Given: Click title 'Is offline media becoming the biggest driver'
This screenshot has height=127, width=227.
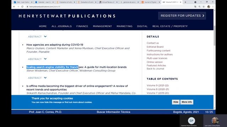Looking at the screenshot, I should click(77, 88).
